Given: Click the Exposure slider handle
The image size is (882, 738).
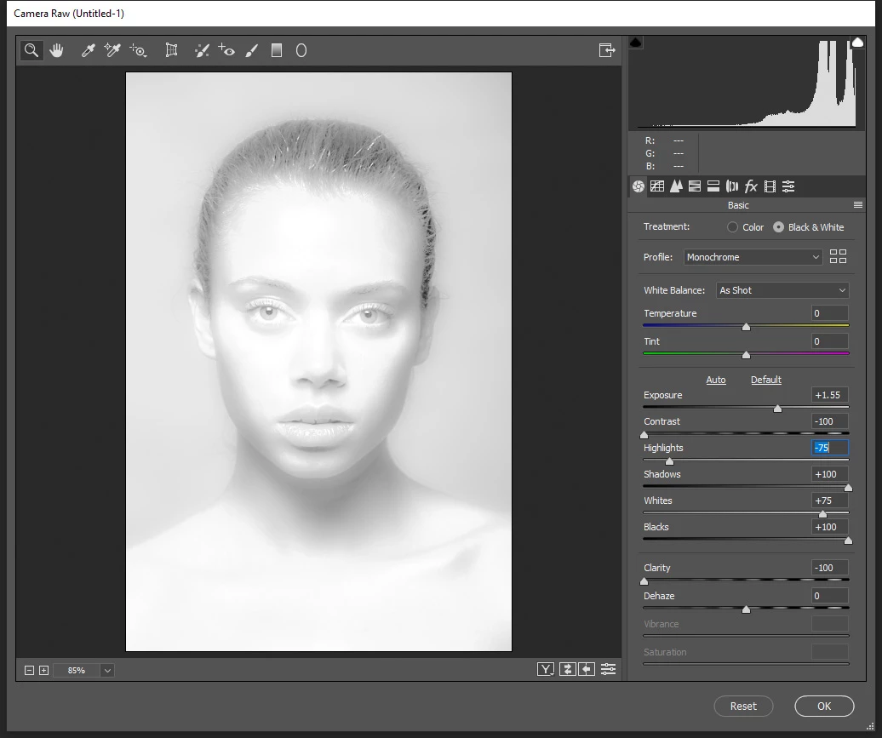Looking at the screenshot, I should click(x=777, y=409).
